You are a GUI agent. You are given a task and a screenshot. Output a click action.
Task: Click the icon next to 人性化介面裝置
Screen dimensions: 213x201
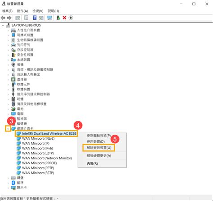click(x=13, y=30)
